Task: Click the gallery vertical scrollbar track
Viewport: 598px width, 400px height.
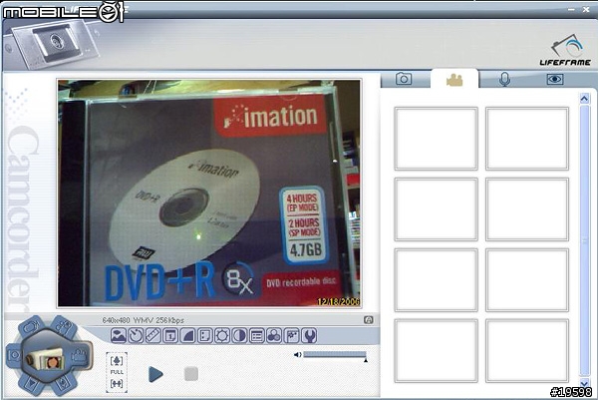Action: (x=584, y=241)
